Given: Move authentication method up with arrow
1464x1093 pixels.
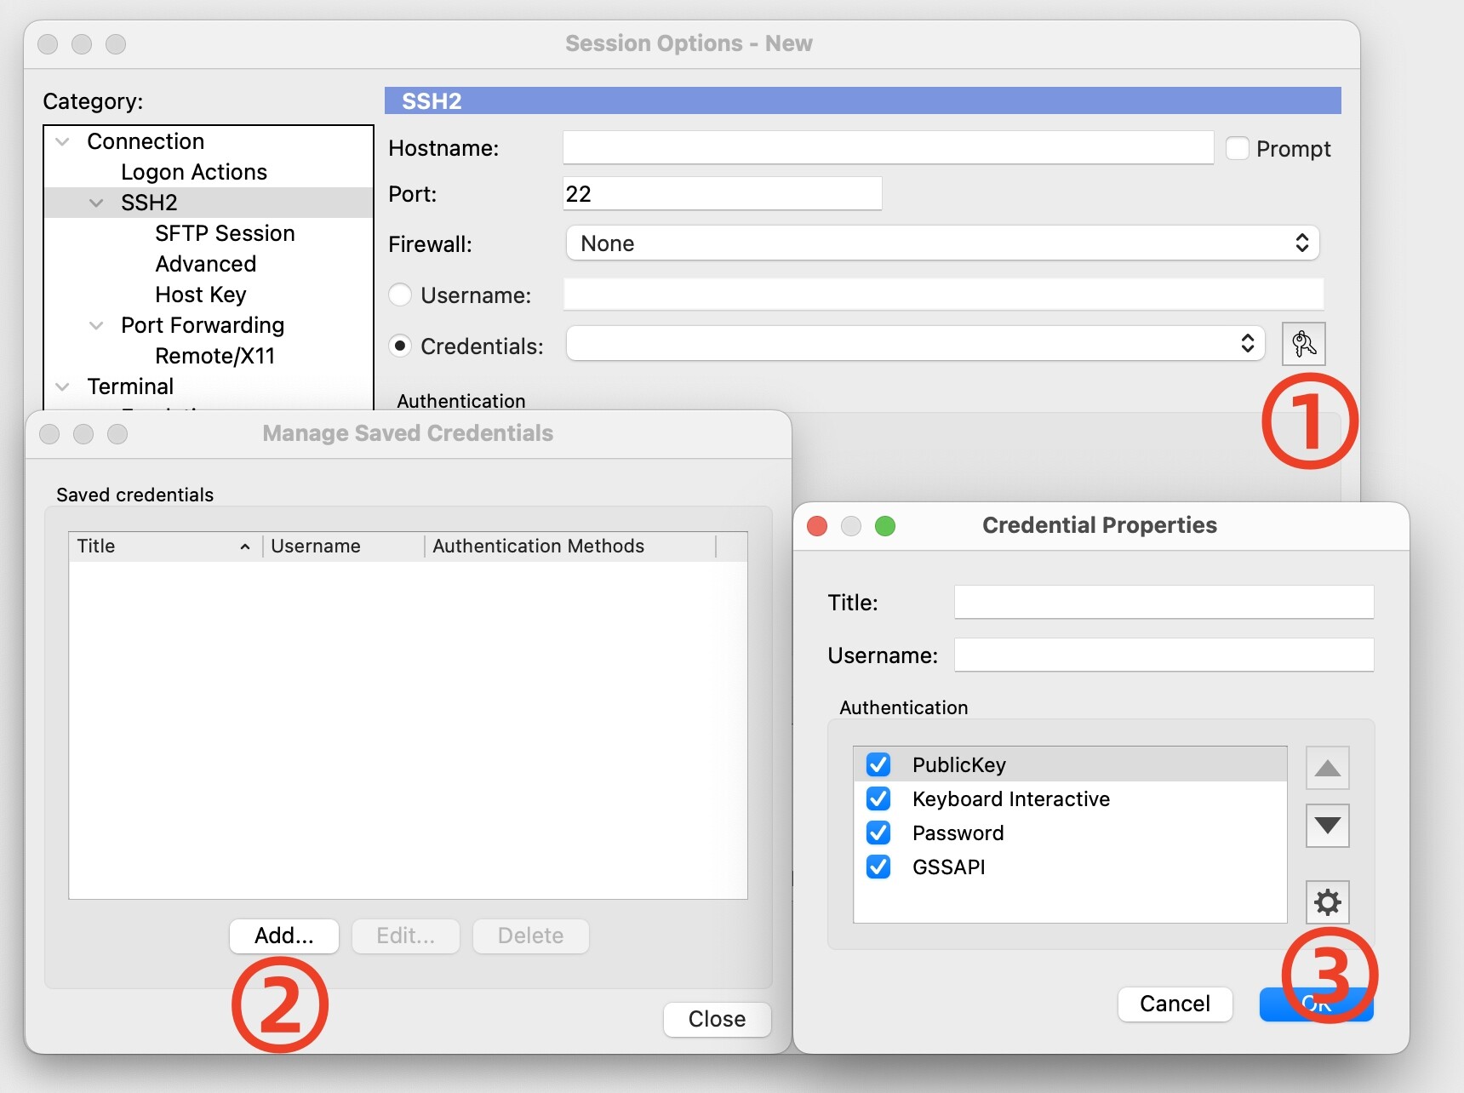Looking at the screenshot, I should [x=1327, y=769].
